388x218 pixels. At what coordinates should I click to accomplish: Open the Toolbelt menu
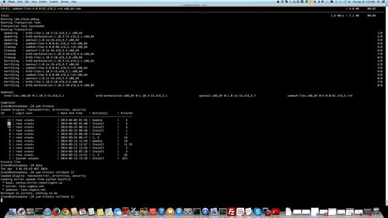click(x=54, y=1)
